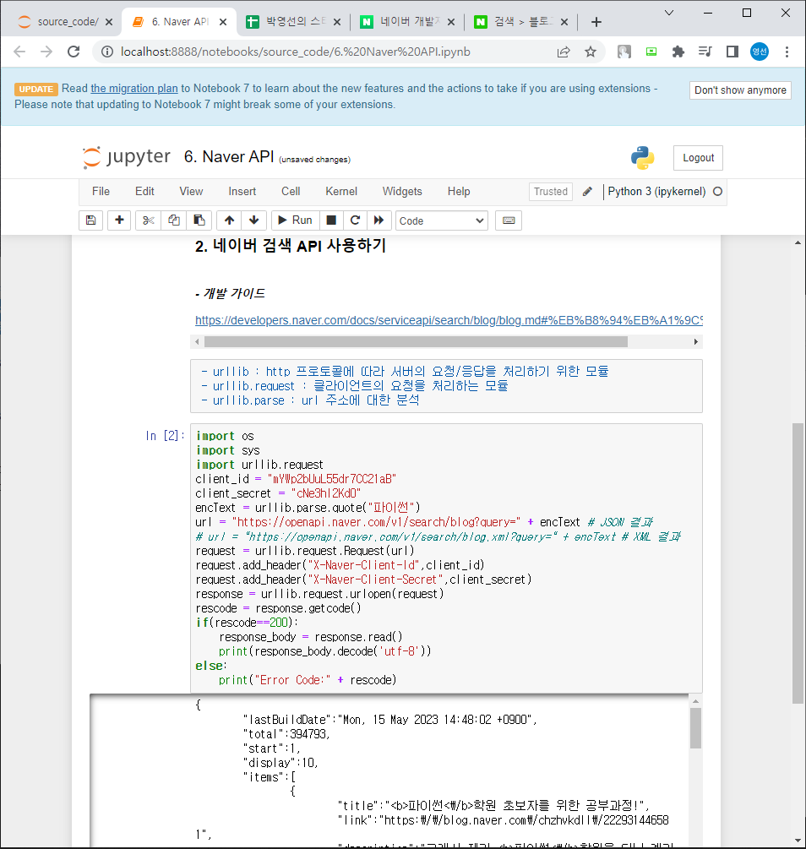Open the migration plan link
The height and width of the screenshot is (849, 806).
tap(133, 88)
